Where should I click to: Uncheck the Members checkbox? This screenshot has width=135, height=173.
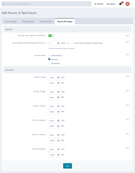point(49,59)
